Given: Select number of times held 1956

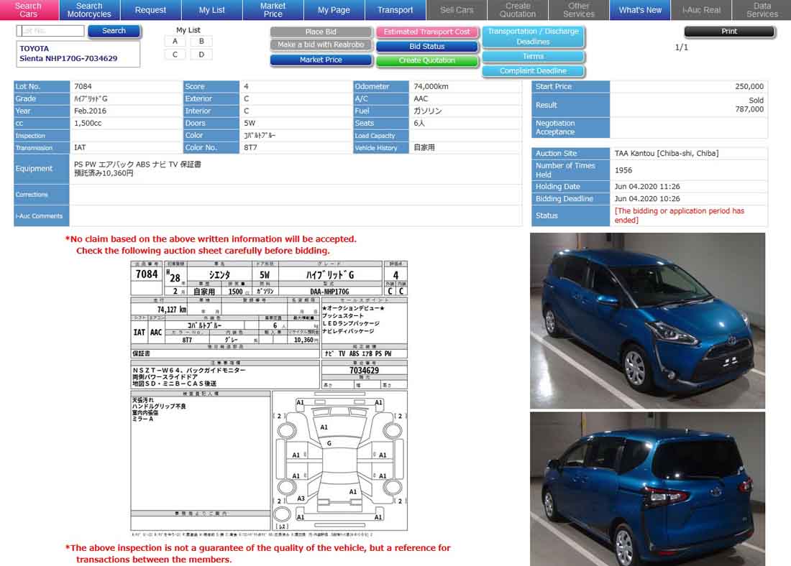Looking at the screenshot, I should [x=623, y=170].
